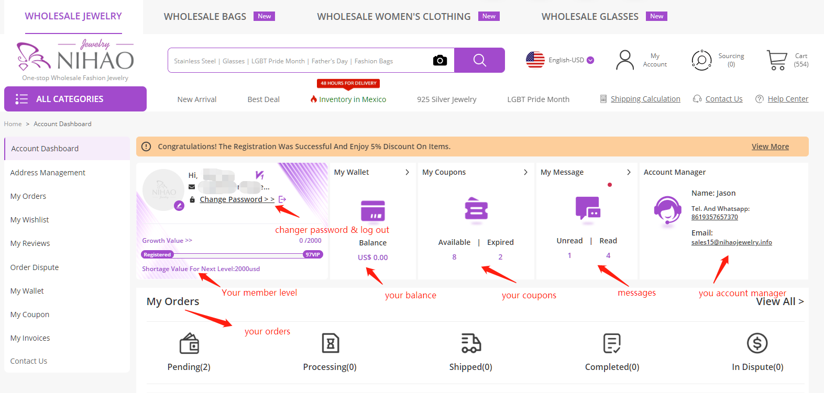The image size is (824, 393).
Task: Open ALL CATEGORIES menu
Action: coord(75,99)
